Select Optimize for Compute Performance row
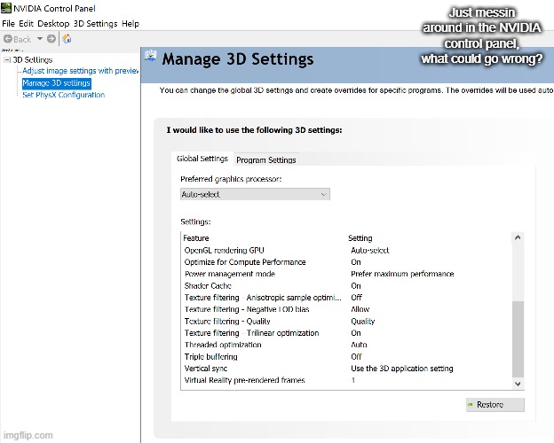 pos(346,262)
